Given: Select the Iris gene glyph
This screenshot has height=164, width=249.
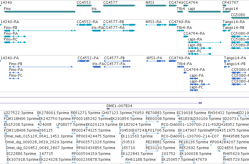Looking at the screenshot, I should (x=96, y=12).
